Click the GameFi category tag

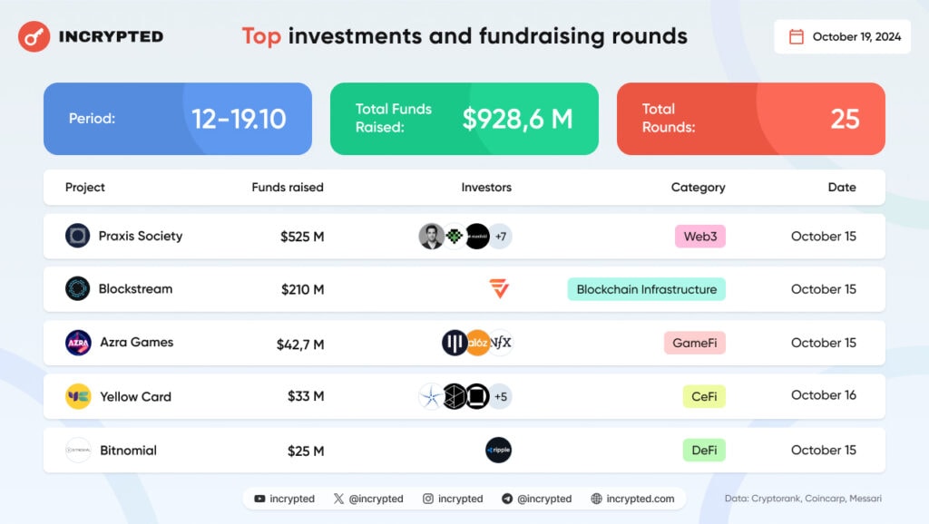694,343
